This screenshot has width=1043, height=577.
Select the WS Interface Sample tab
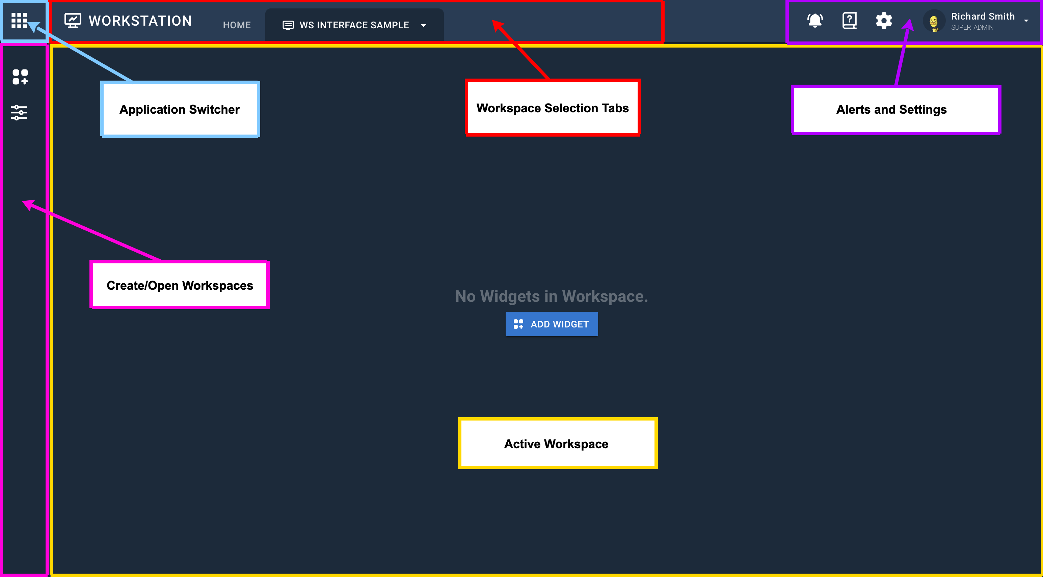pyautogui.click(x=353, y=25)
